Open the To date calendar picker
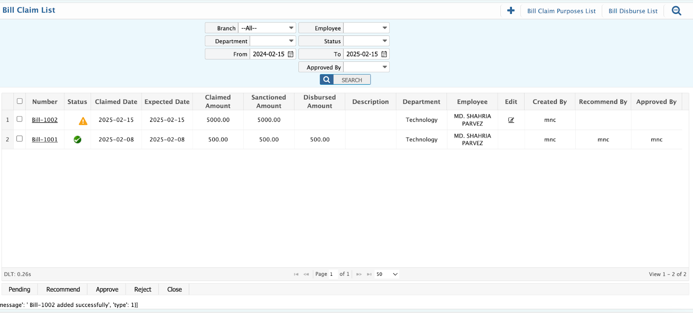The width and height of the screenshot is (693, 313). [x=384, y=54]
